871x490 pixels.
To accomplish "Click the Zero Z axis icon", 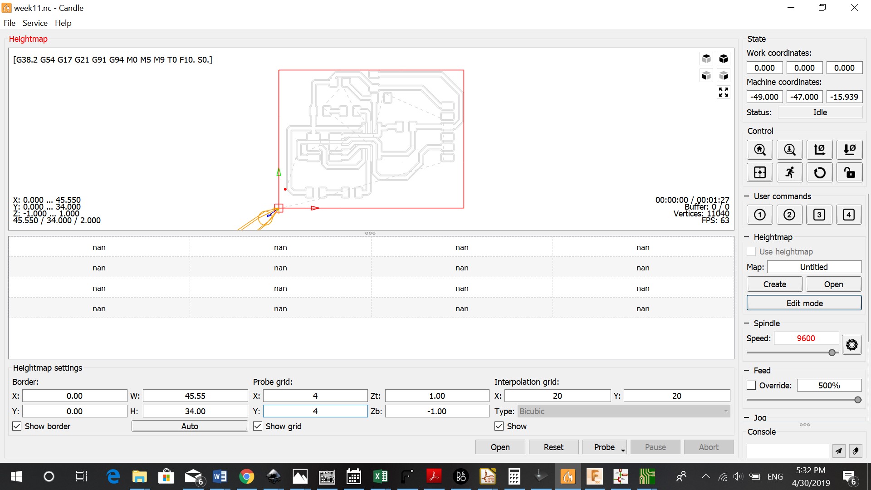I will [x=849, y=150].
